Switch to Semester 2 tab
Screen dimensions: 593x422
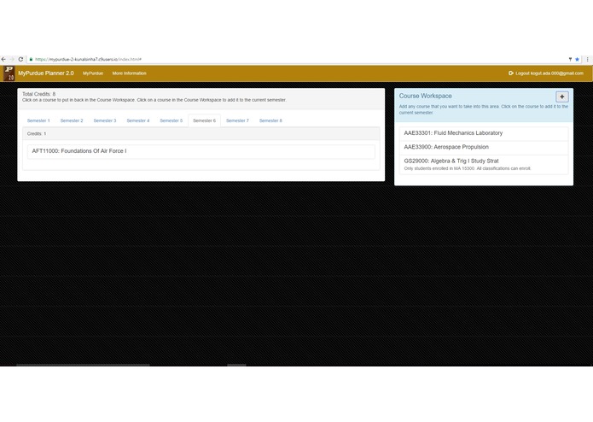(x=72, y=120)
